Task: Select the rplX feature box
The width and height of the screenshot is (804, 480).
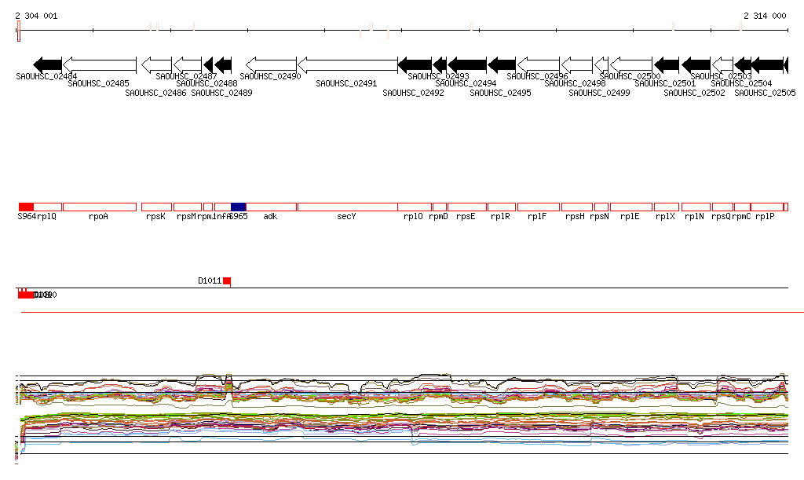Action: point(667,207)
